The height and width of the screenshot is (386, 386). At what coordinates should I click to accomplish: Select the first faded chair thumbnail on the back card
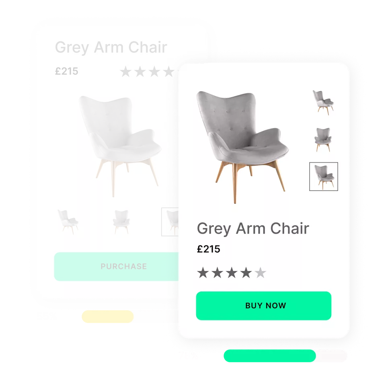tap(68, 222)
